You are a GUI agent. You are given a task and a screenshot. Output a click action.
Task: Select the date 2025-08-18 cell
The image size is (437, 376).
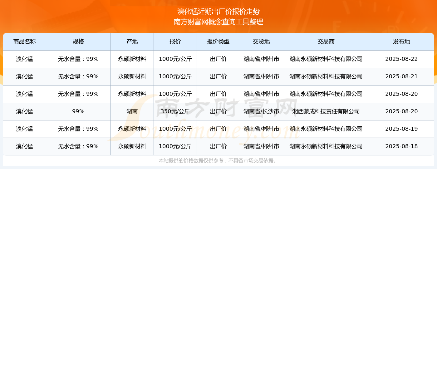click(x=401, y=147)
